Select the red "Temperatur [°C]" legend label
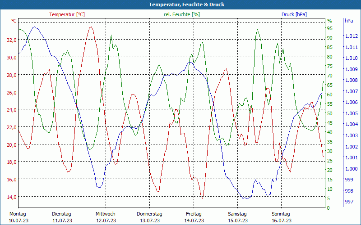The image size is (361, 225). coord(67,14)
